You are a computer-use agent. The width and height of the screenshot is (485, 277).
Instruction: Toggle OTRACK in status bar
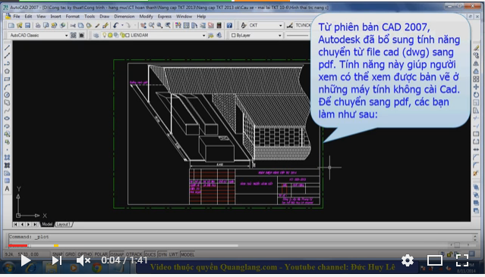(x=134, y=254)
